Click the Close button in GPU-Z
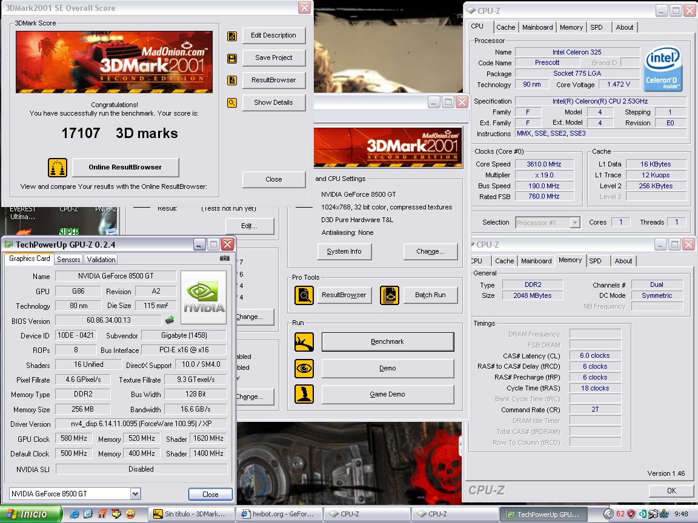Viewport: 698px width, 523px height. pos(210,494)
